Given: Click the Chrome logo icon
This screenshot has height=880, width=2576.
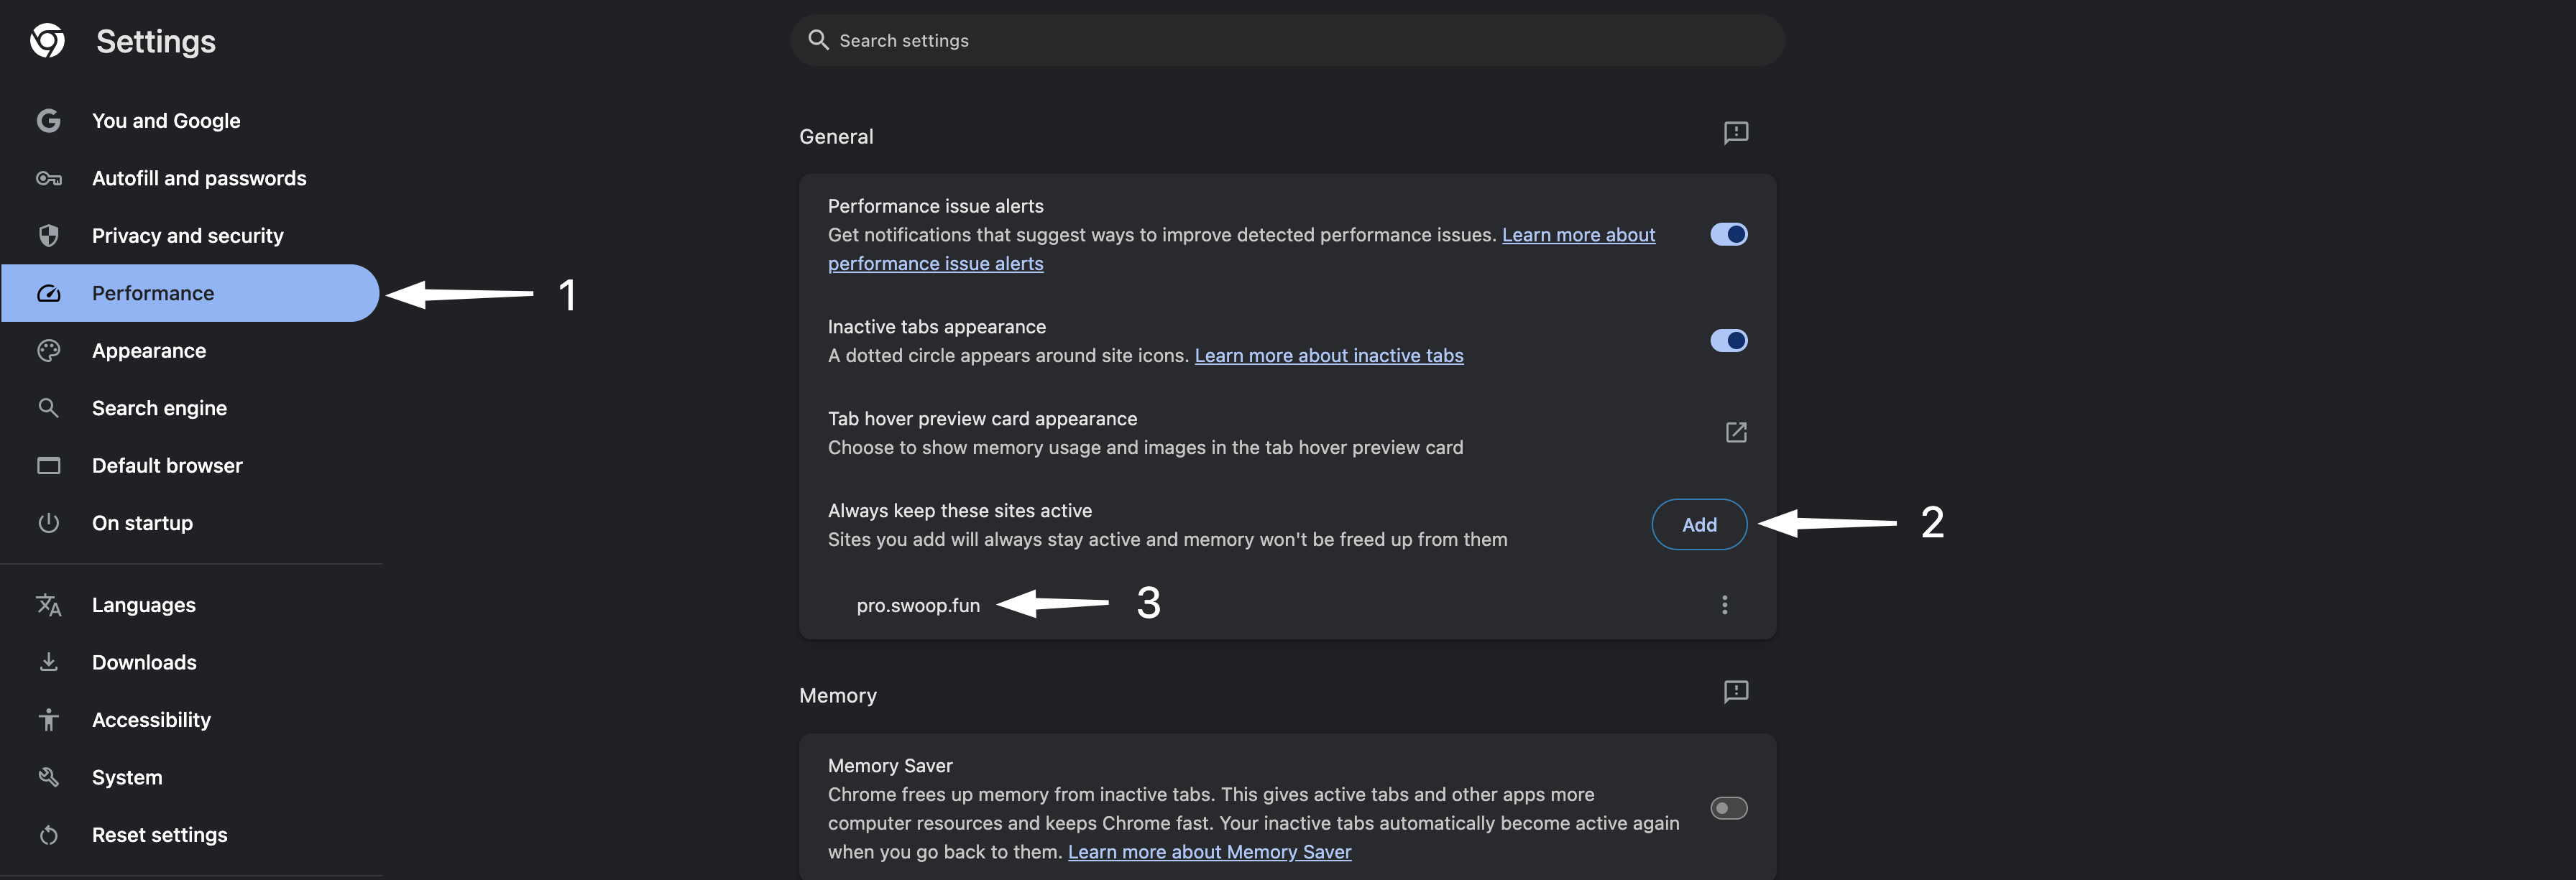Looking at the screenshot, I should pyautogui.click(x=47, y=41).
